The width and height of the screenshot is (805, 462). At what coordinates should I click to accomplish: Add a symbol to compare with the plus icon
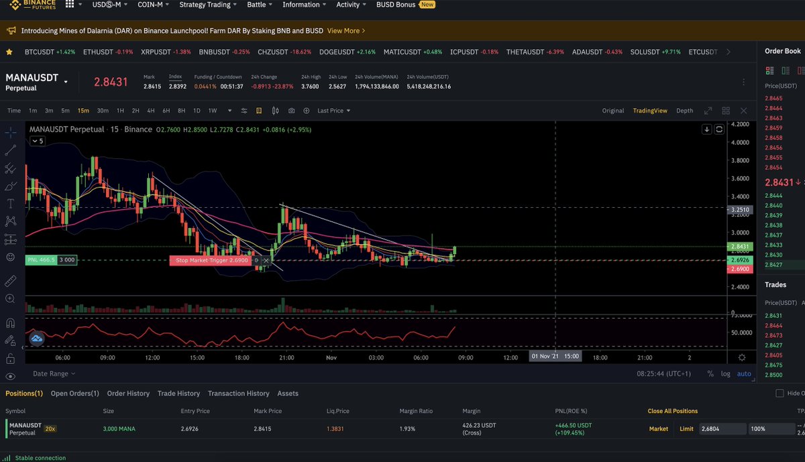click(307, 111)
